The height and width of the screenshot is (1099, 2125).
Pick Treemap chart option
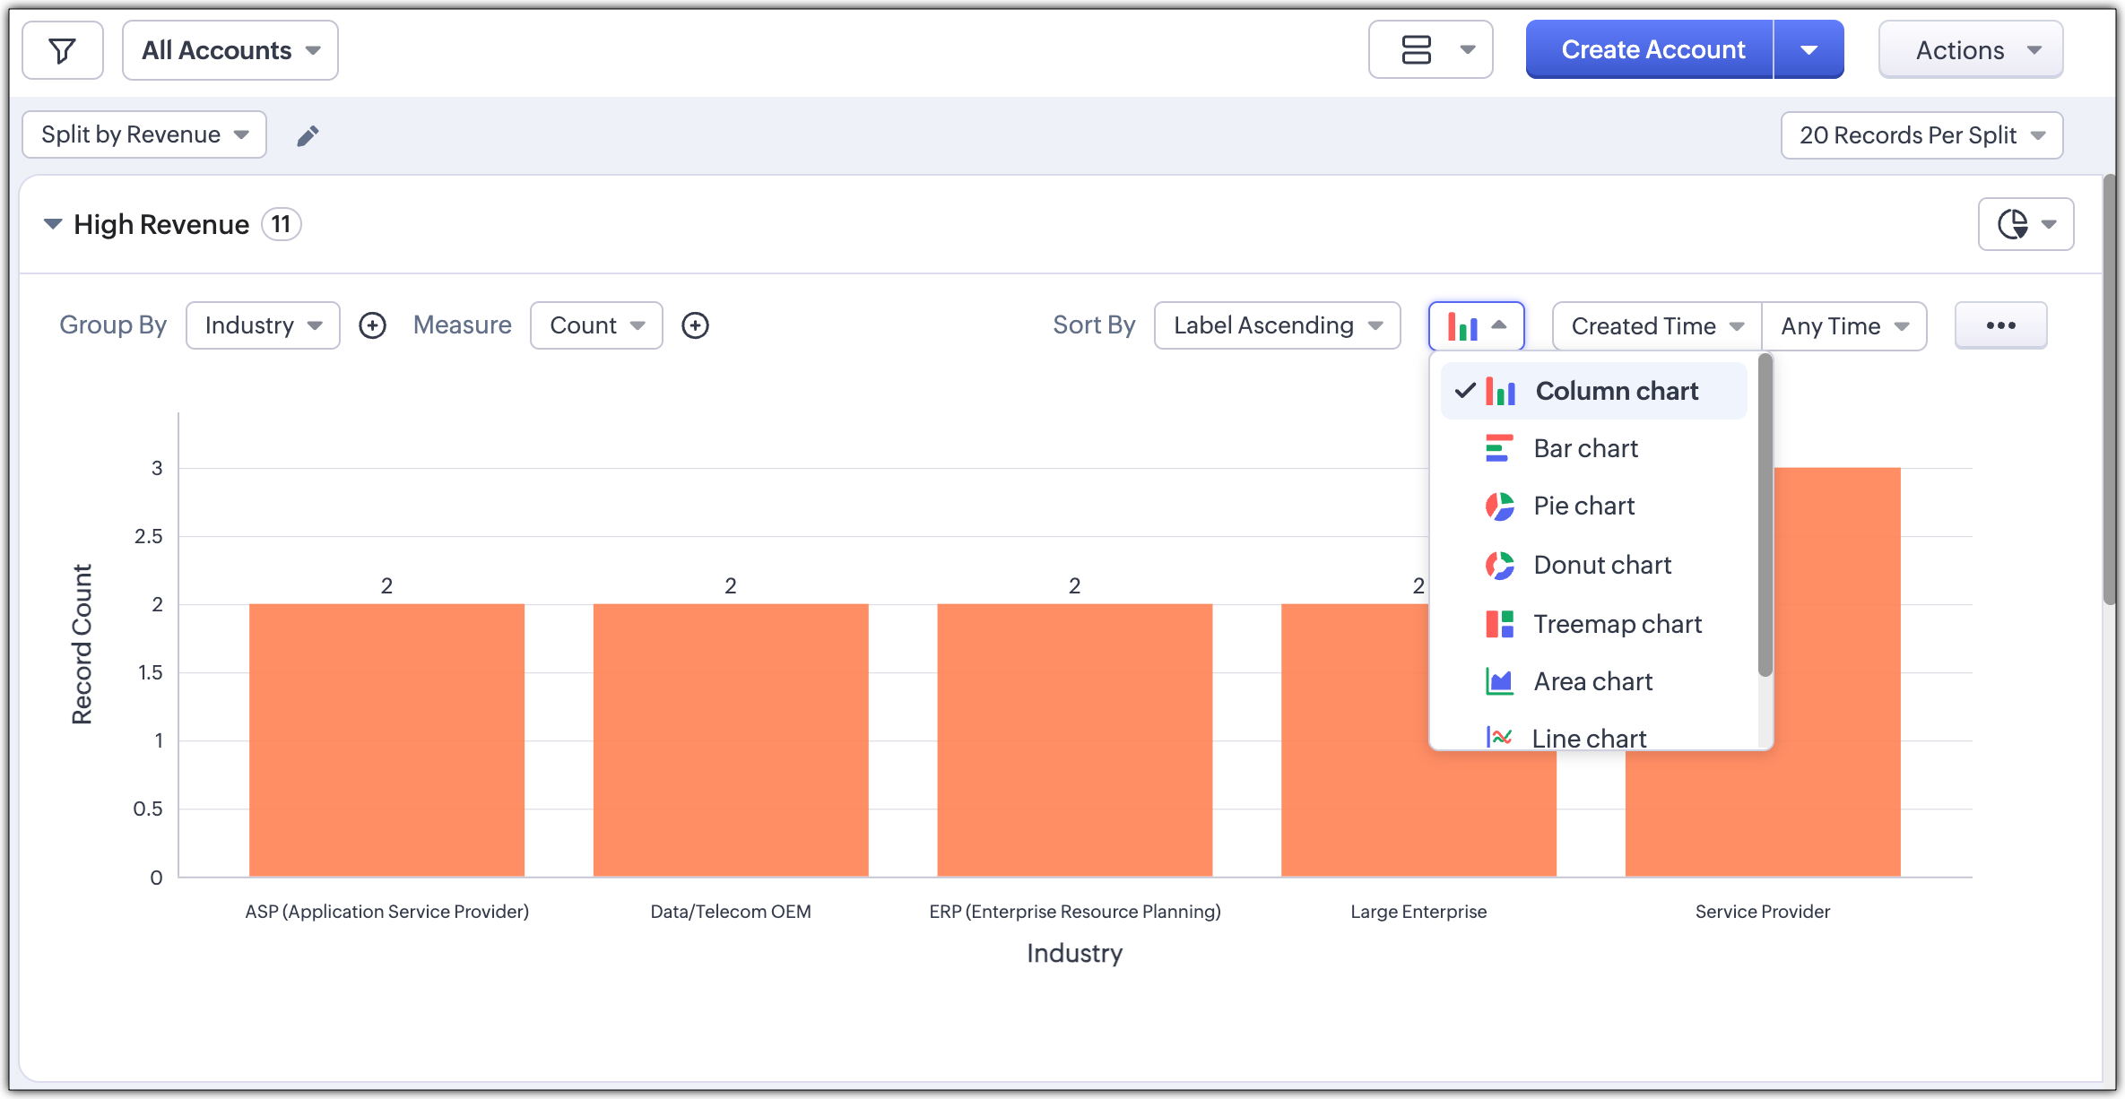[x=1617, y=624]
